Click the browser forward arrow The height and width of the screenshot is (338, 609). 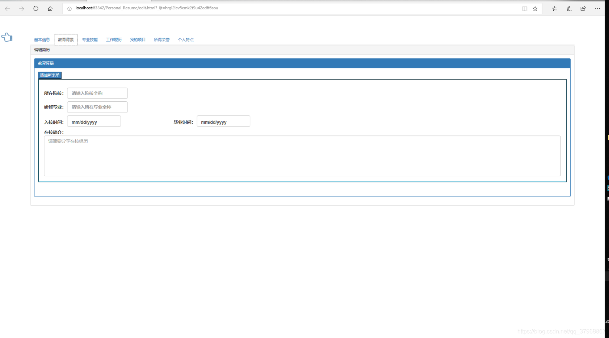coord(22,9)
